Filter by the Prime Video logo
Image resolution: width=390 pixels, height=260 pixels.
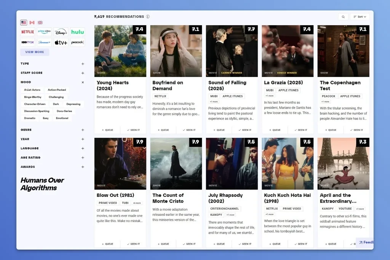pos(44,32)
